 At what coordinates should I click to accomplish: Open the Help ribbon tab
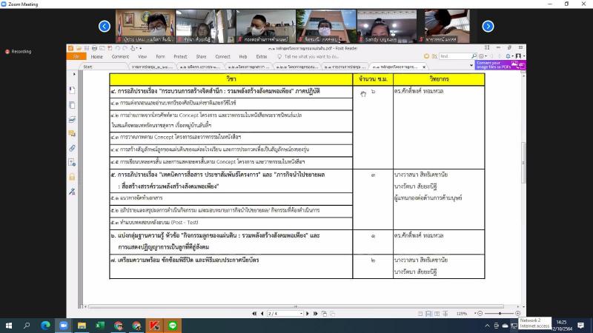(x=243, y=57)
